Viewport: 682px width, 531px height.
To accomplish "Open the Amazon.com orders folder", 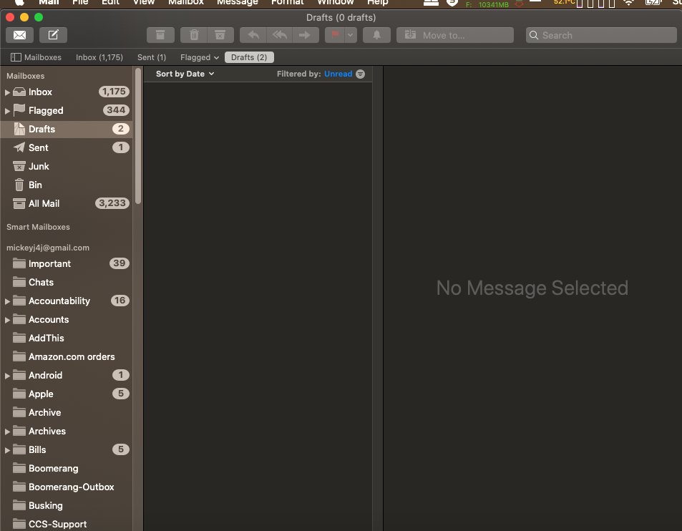I will pyautogui.click(x=67, y=356).
